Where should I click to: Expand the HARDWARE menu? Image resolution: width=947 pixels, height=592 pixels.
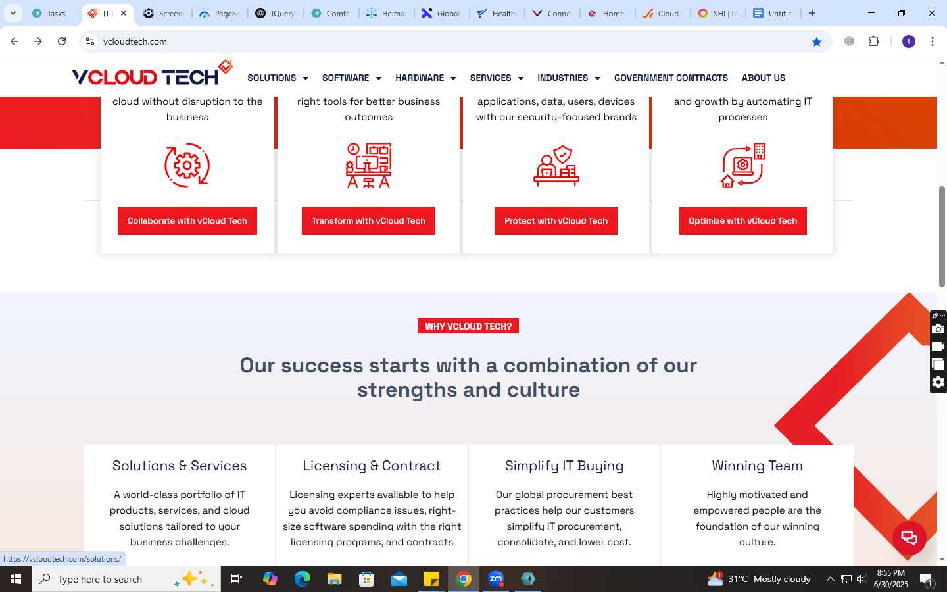pyautogui.click(x=425, y=78)
